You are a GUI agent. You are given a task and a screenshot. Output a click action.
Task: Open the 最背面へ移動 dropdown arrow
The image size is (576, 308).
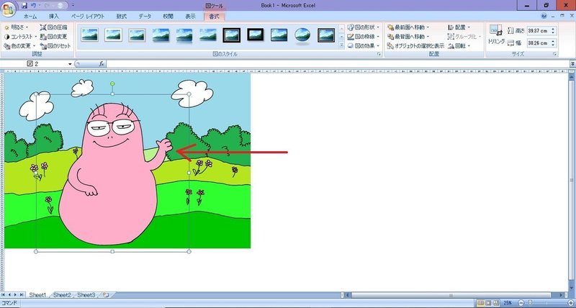[428, 37]
